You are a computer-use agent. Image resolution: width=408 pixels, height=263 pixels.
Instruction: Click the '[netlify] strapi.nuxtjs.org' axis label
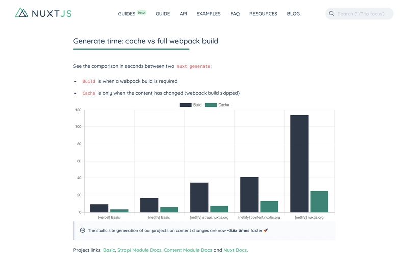click(x=209, y=217)
